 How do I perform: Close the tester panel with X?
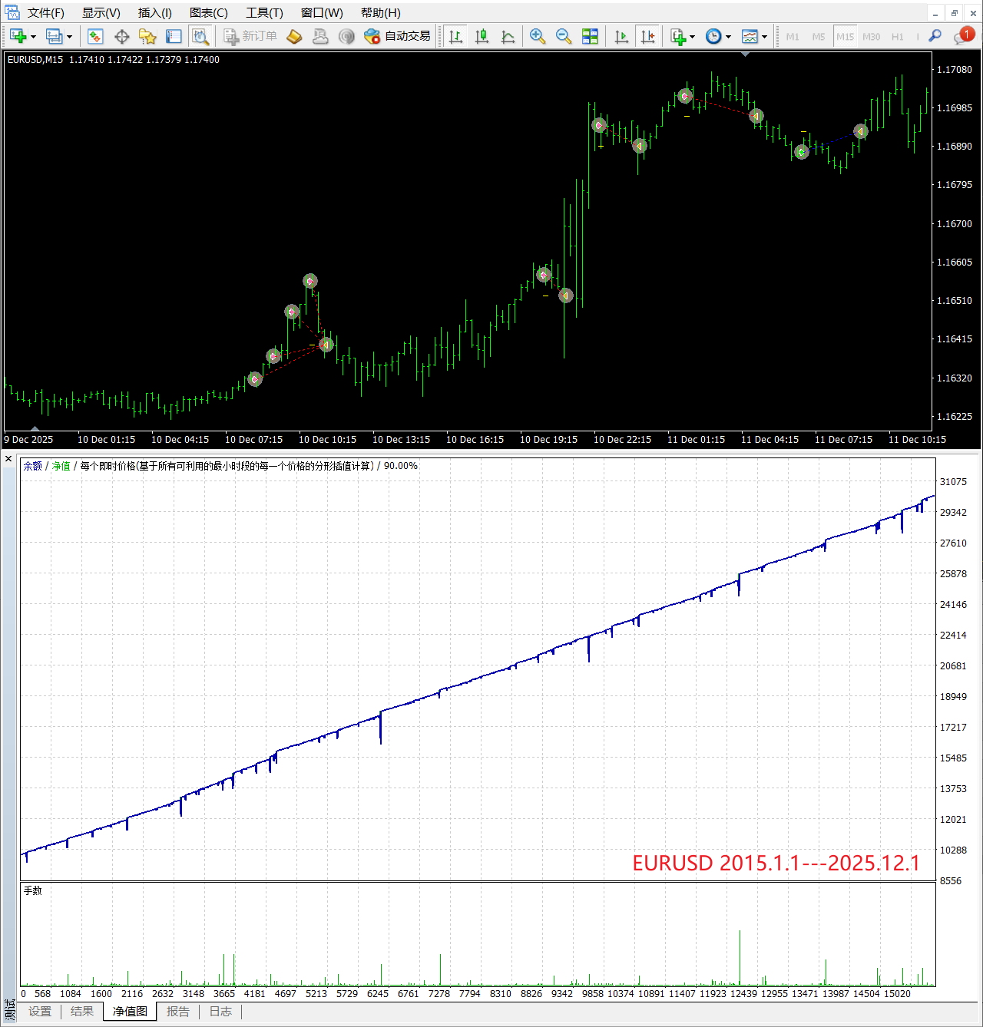pos(8,459)
